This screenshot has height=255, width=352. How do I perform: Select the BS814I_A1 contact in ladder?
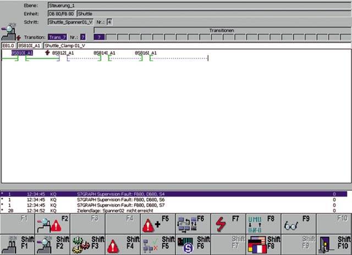(105, 53)
